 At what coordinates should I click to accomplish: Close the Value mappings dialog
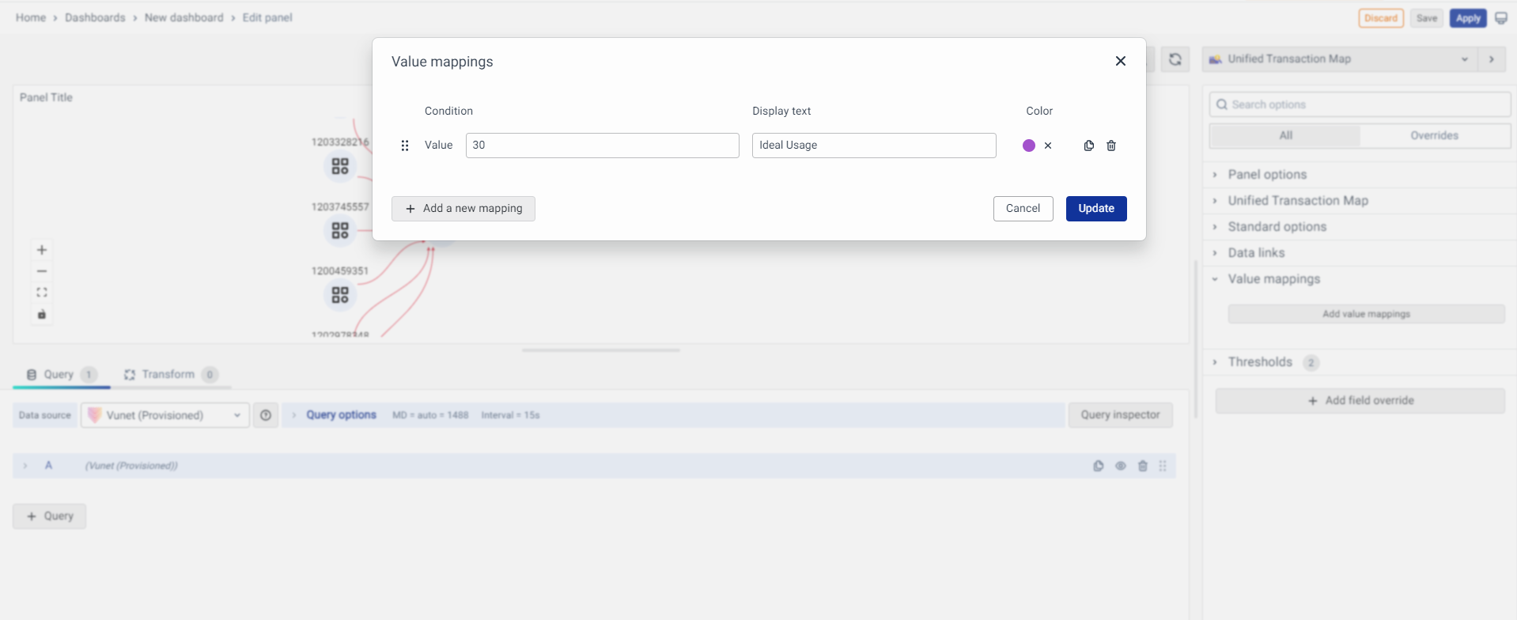click(1120, 61)
